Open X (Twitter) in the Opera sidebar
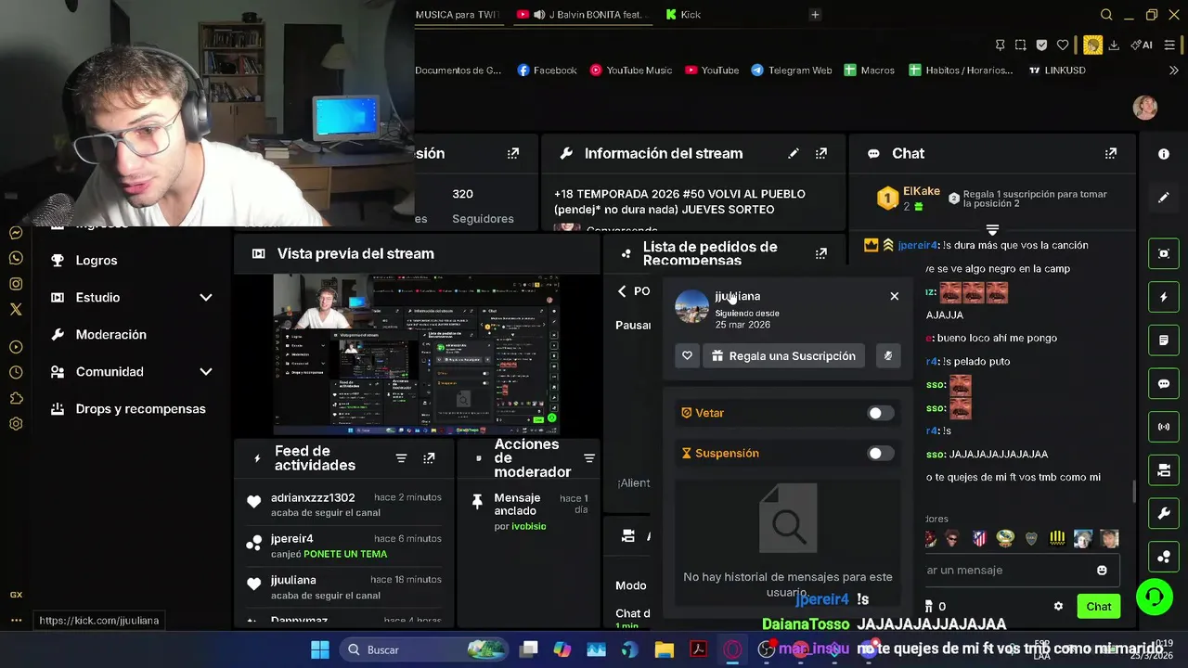The width and height of the screenshot is (1188, 668). [16, 309]
